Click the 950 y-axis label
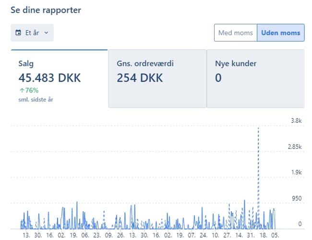312x240 pixels. (296, 198)
